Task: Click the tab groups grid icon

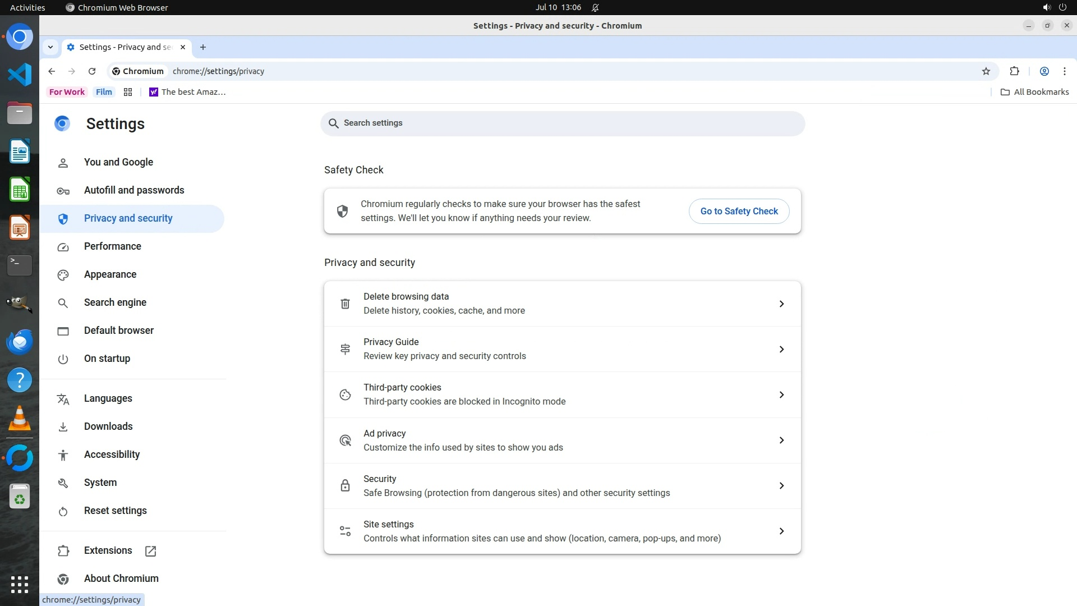Action: (128, 92)
